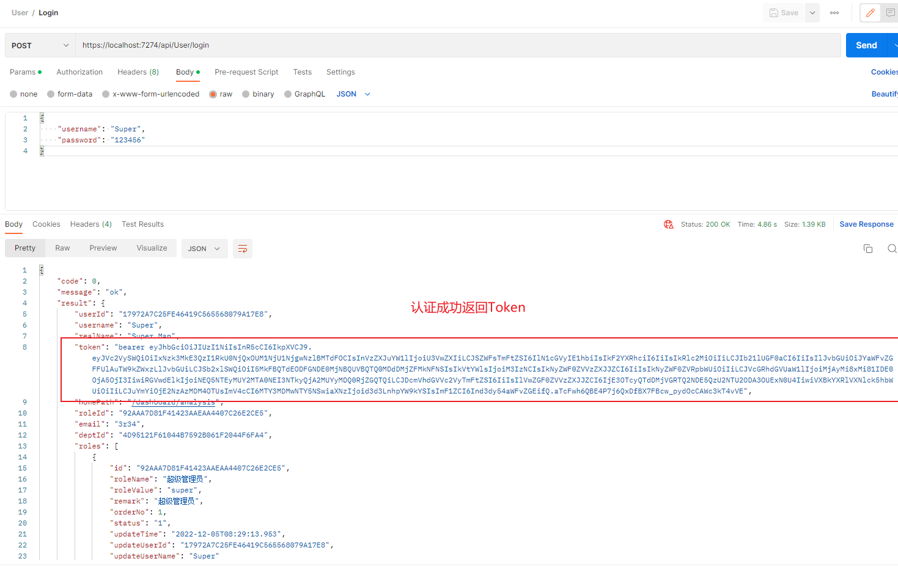Open the Test Results tab

tap(142, 224)
